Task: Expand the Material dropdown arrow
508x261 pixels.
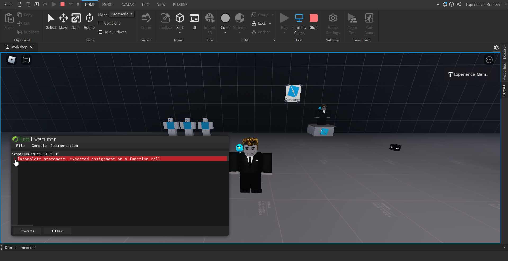Action: (240, 33)
